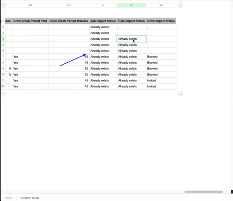Click the horizontal scrollbar thumb
The image size is (233, 201).
pos(203,192)
